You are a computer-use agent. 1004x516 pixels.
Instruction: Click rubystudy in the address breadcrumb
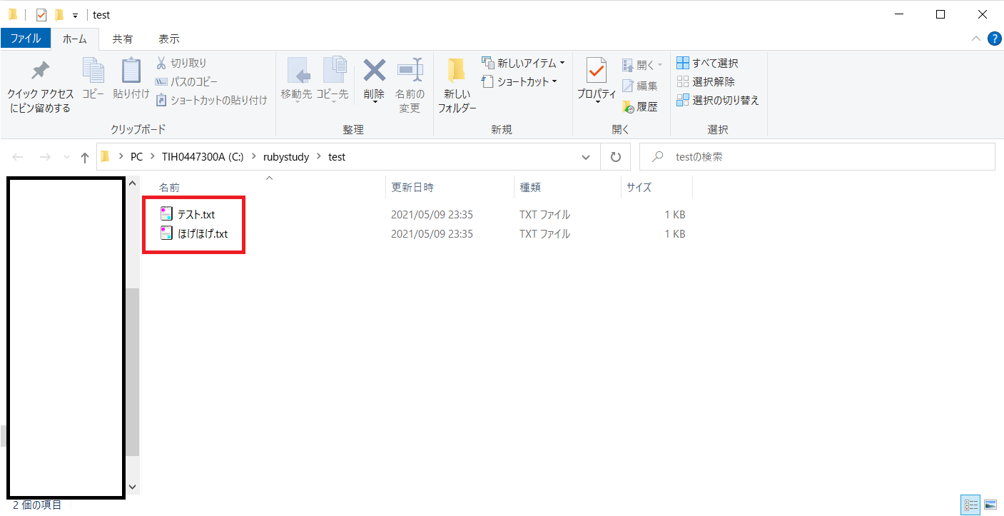coord(286,157)
